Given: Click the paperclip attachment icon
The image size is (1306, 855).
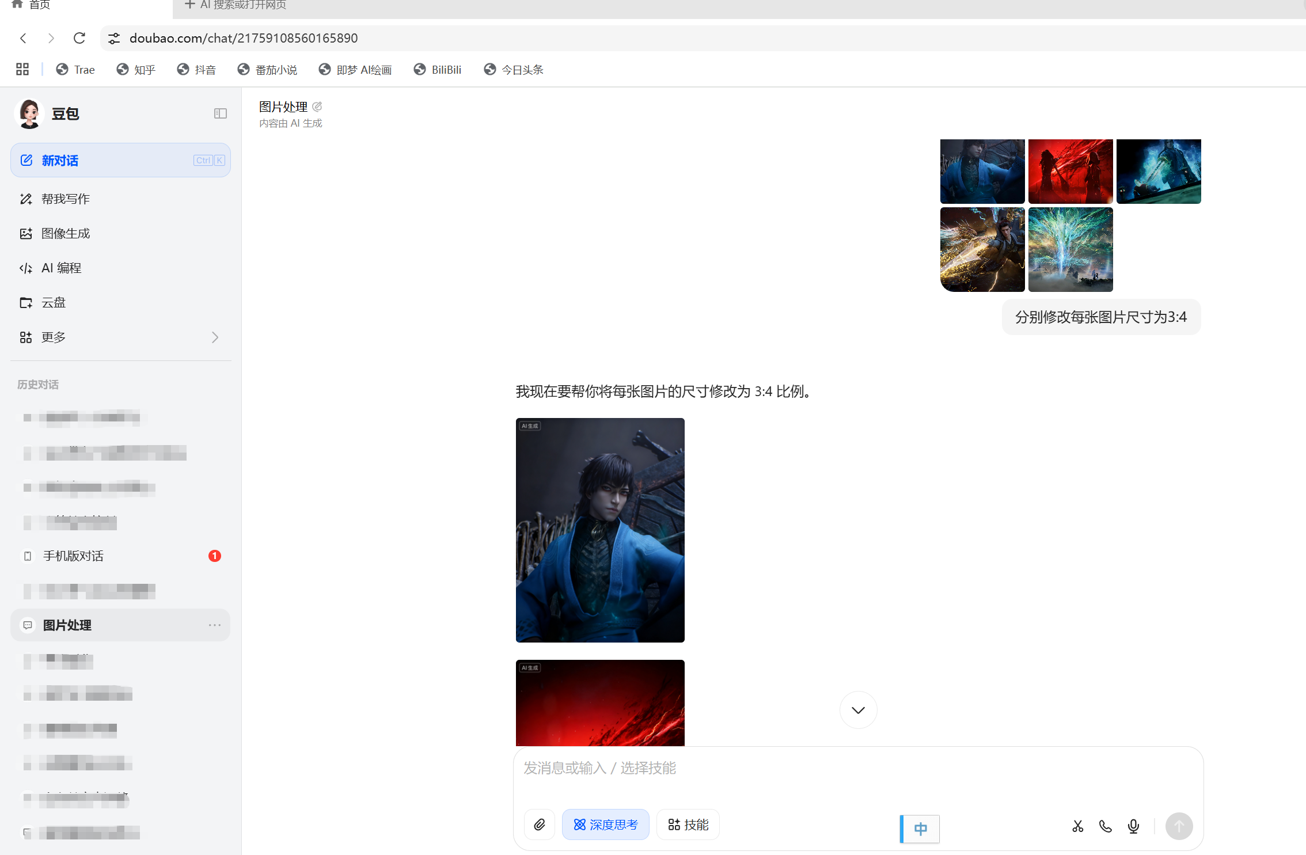Looking at the screenshot, I should (539, 824).
